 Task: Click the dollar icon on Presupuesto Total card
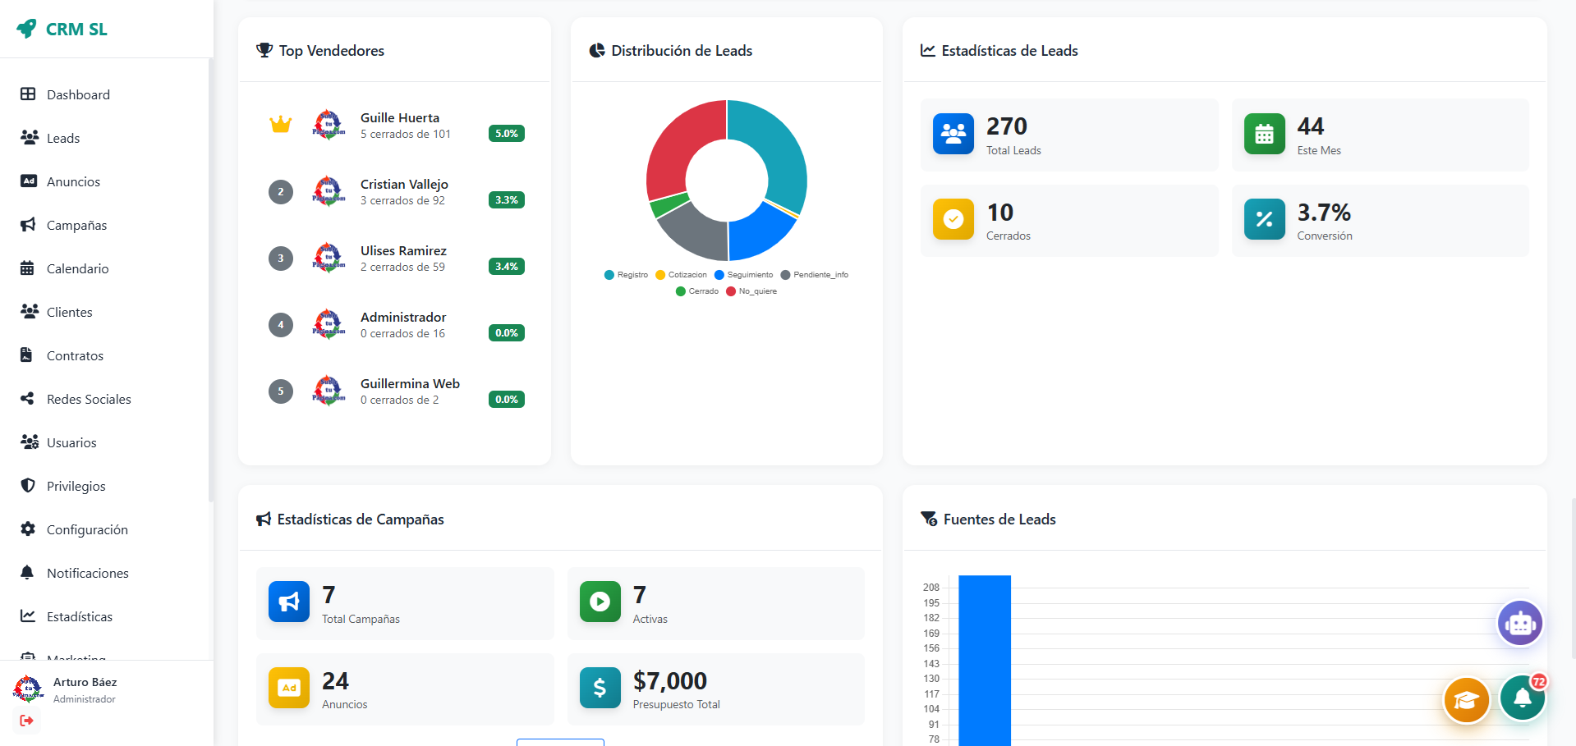[600, 688]
